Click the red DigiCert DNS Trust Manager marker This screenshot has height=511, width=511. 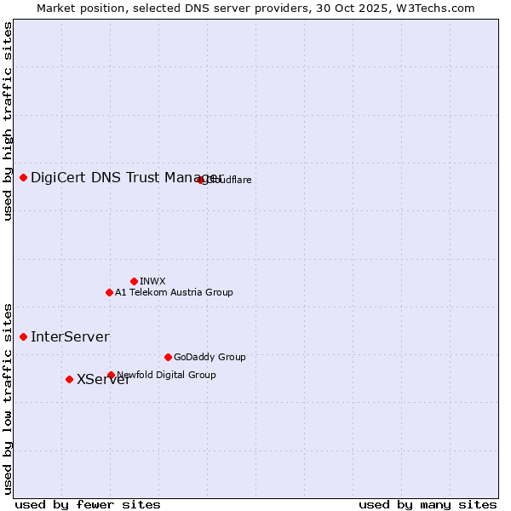(x=24, y=177)
